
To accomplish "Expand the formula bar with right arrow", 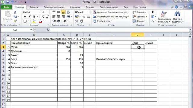I will tap(190, 30).
